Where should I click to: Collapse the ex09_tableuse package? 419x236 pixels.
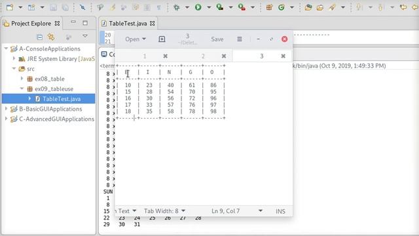click(22, 88)
